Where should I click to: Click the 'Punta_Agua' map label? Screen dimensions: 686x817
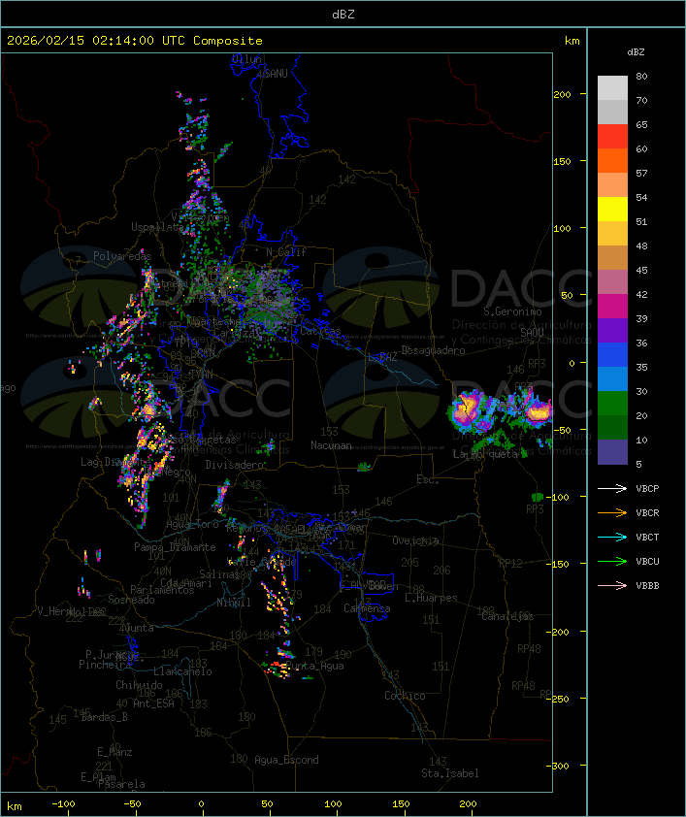click(x=314, y=666)
